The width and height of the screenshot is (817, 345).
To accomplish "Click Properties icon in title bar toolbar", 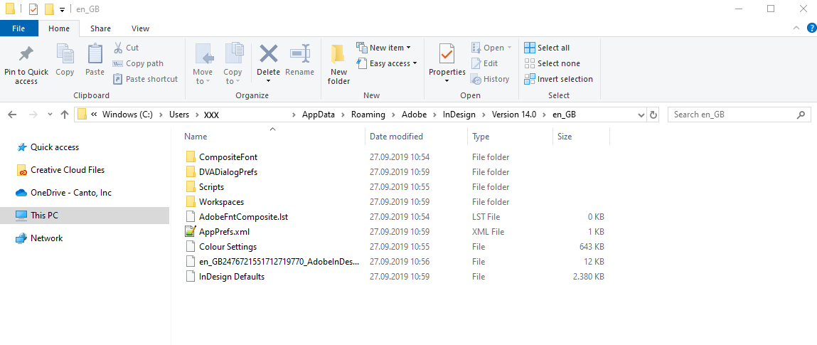I will pos(33,9).
